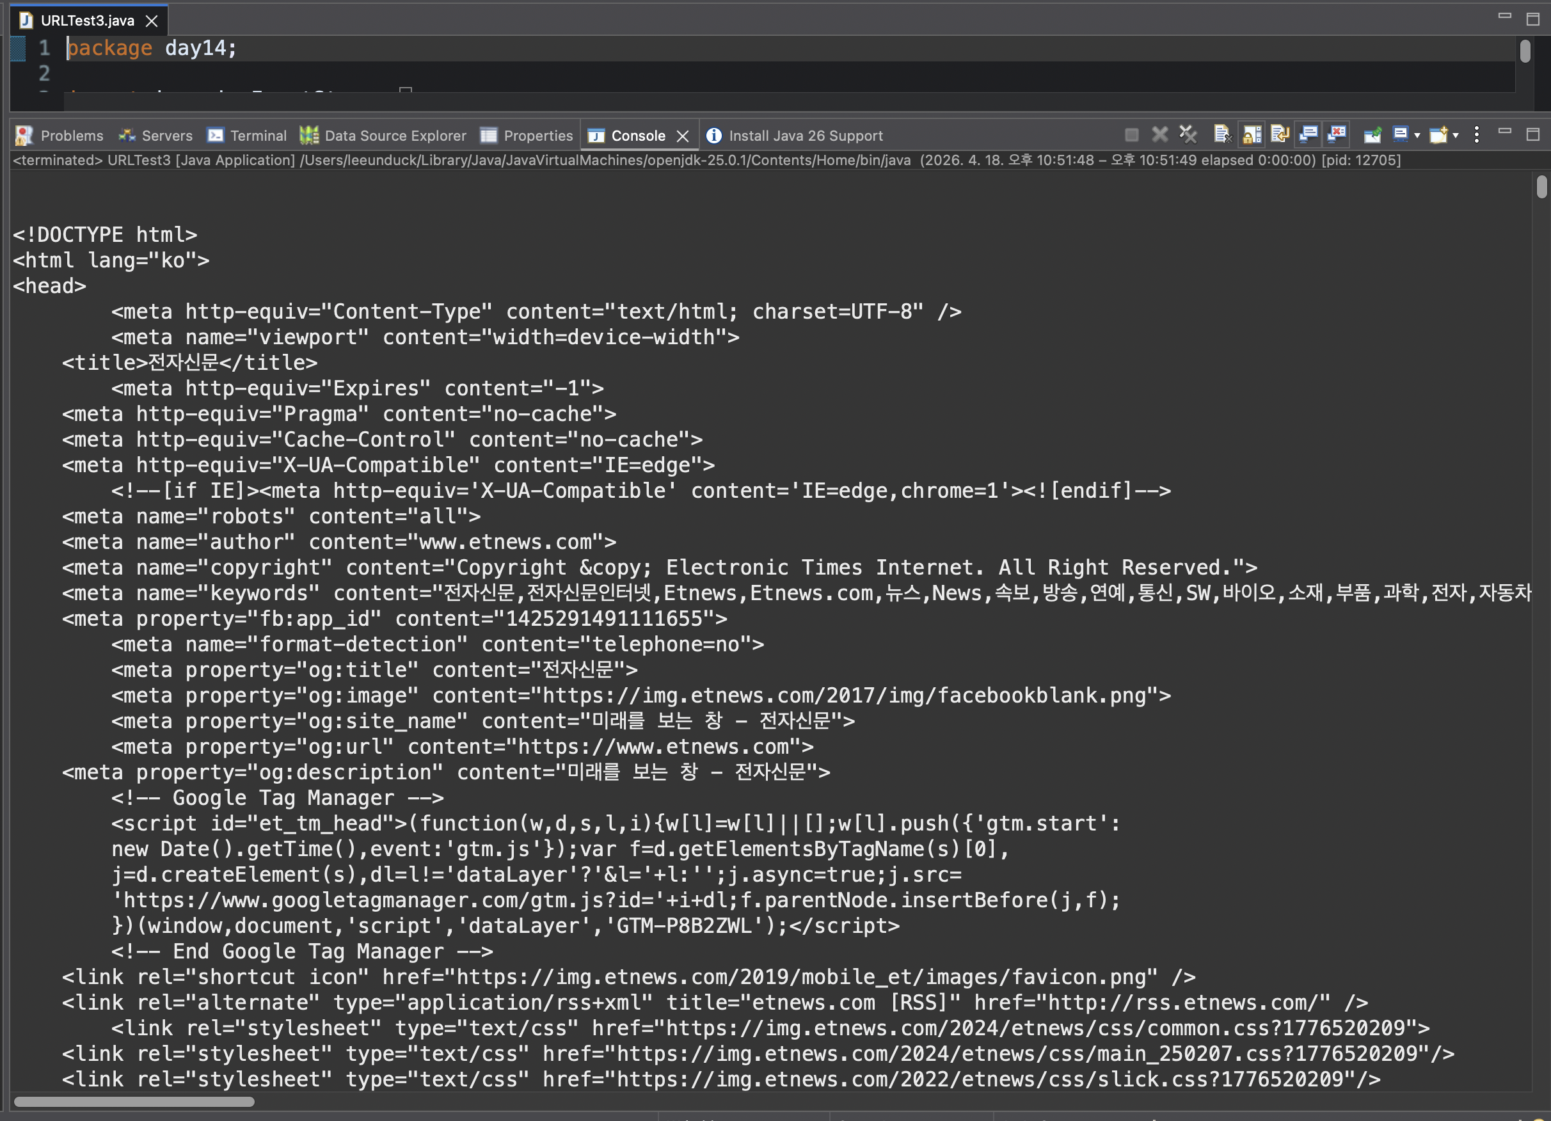Close the URLTest3.java editor tab
Screen dimensions: 1551x1121
[152, 21]
